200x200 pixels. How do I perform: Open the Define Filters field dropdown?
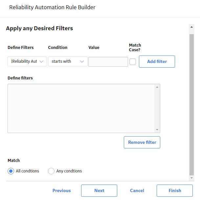pos(27,61)
